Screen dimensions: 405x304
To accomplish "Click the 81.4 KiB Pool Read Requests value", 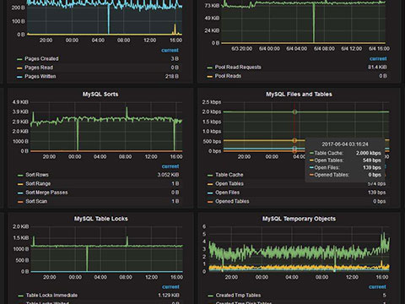I will click(x=377, y=68).
